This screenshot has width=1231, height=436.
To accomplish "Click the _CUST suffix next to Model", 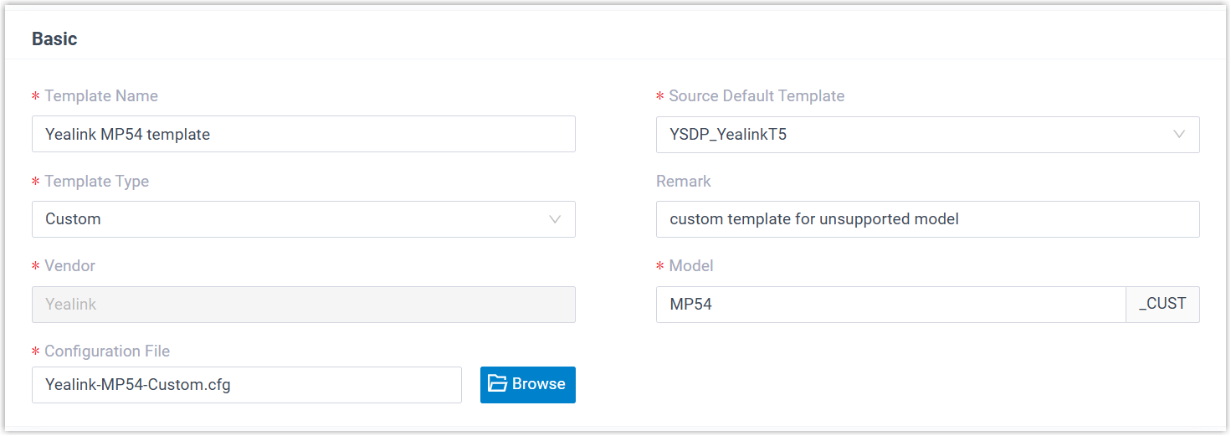I will pos(1162,305).
